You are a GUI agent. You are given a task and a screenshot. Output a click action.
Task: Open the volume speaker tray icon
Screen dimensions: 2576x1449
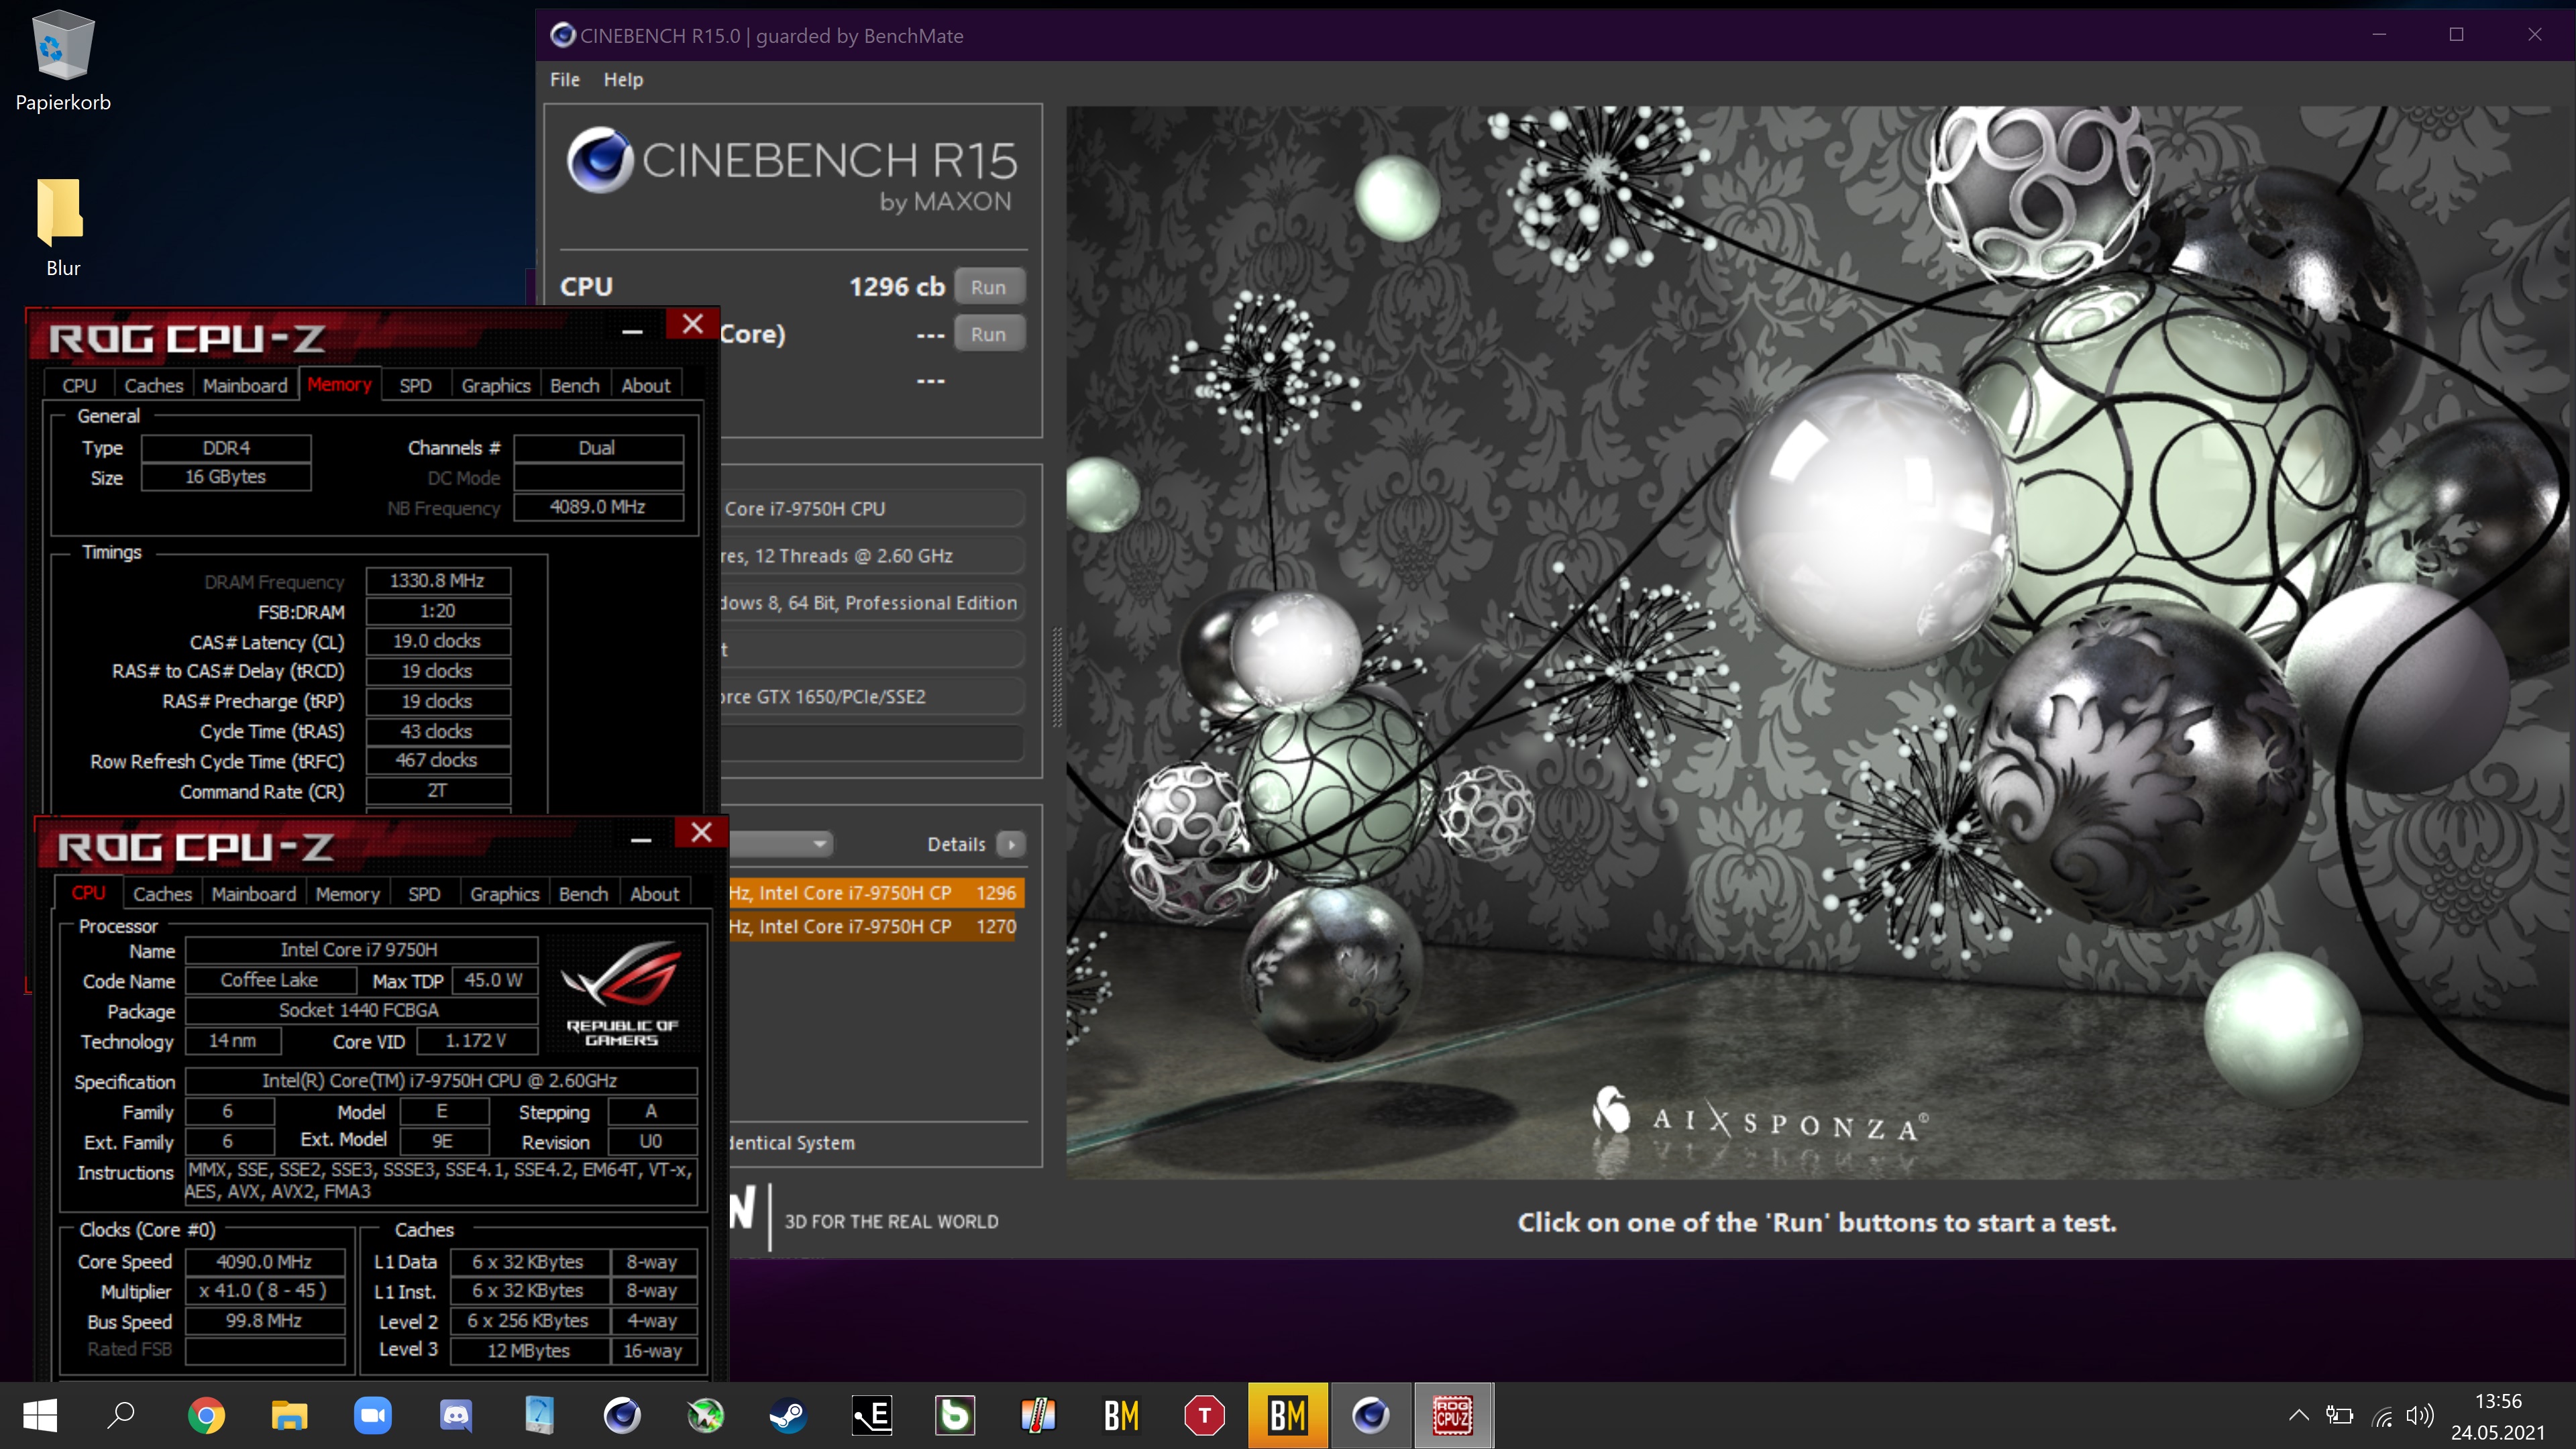pos(2420,1415)
